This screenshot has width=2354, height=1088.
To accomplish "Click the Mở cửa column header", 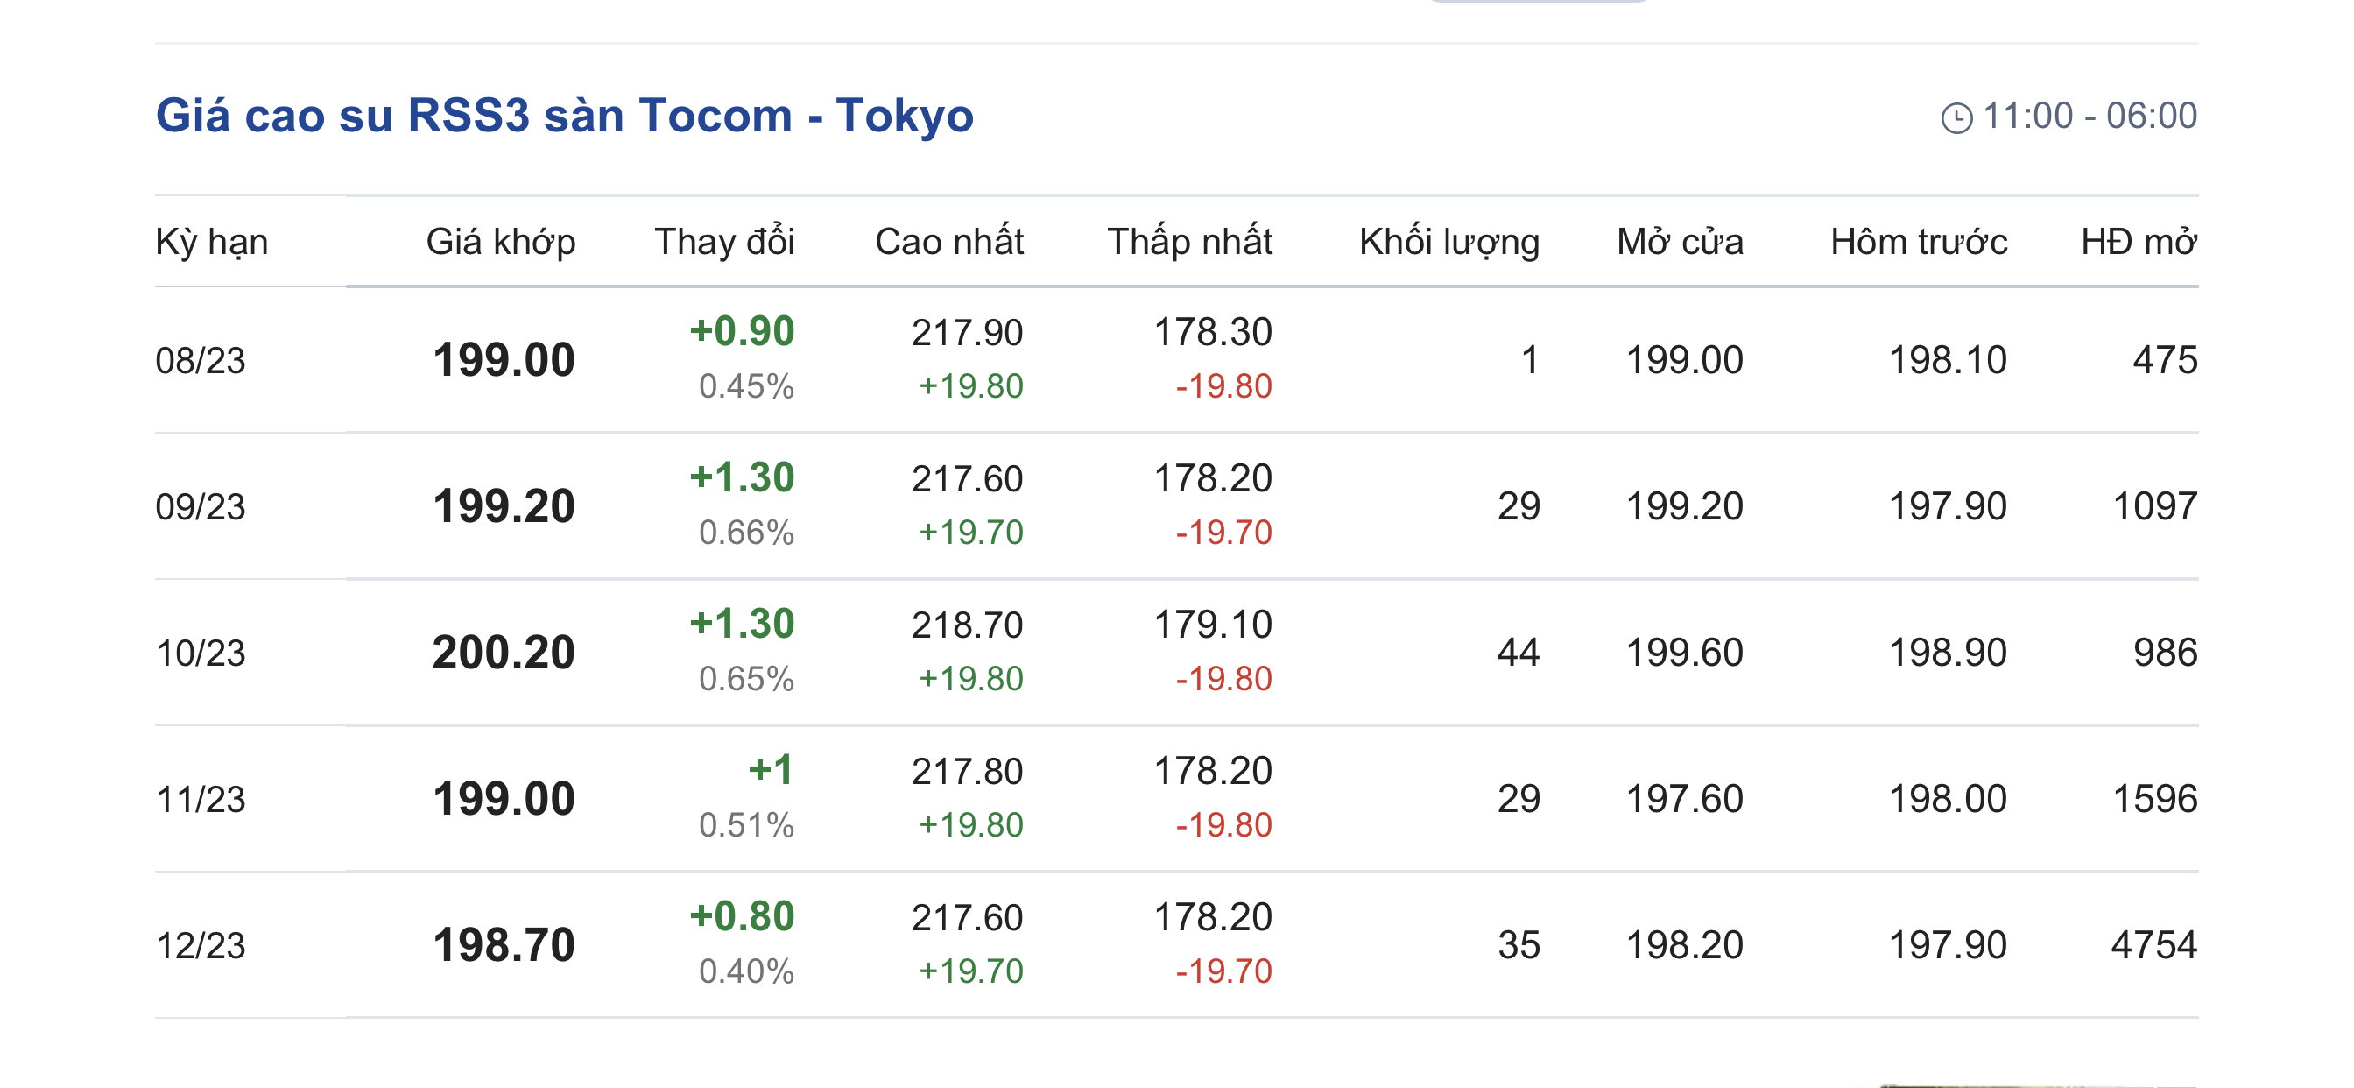I will pyautogui.click(x=1680, y=243).
